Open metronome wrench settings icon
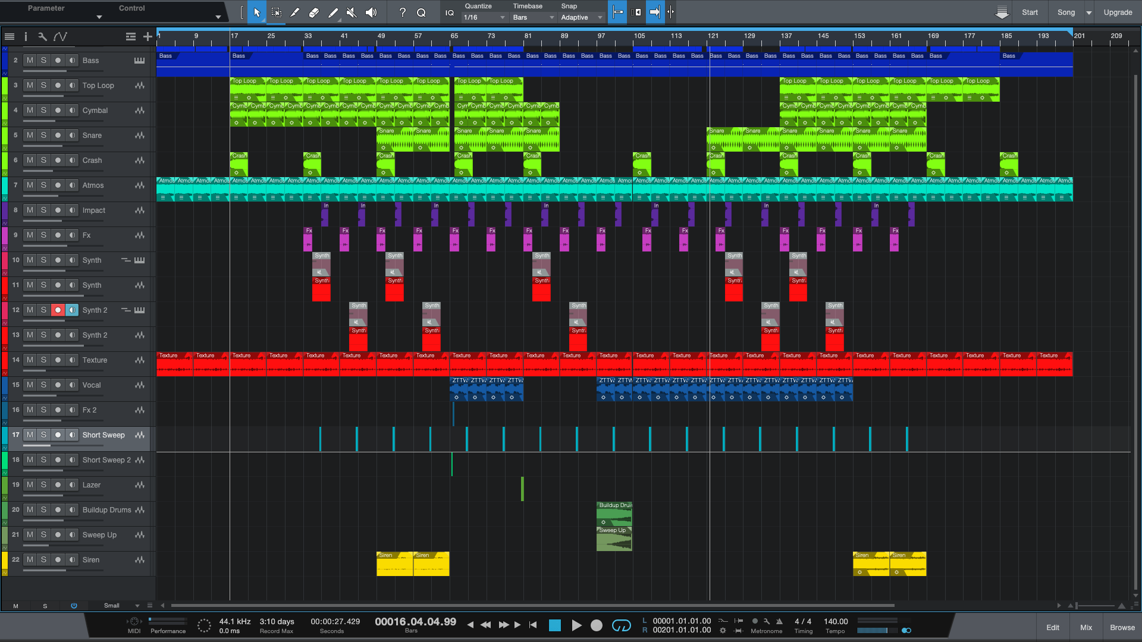The image size is (1142, 642). tap(767, 621)
